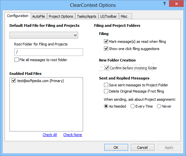Click the Check None link
Screen dimensions: 186x156
click(x=73, y=135)
